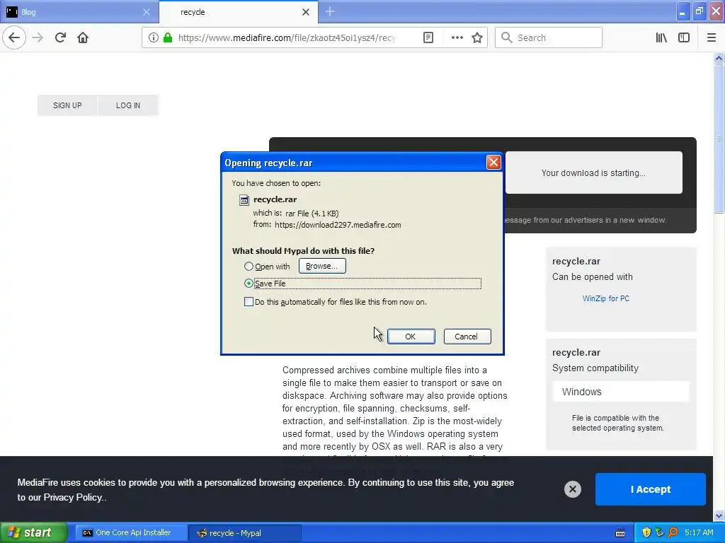Select the Save File radio option
This screenshot has height=543, width=725.
tap(249, 283)
